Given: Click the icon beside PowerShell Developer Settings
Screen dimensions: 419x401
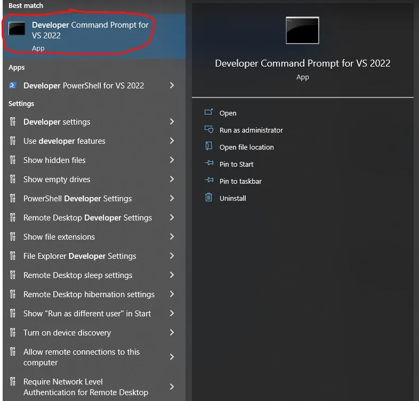Looking at the screenshot, I should pos(13,198).
